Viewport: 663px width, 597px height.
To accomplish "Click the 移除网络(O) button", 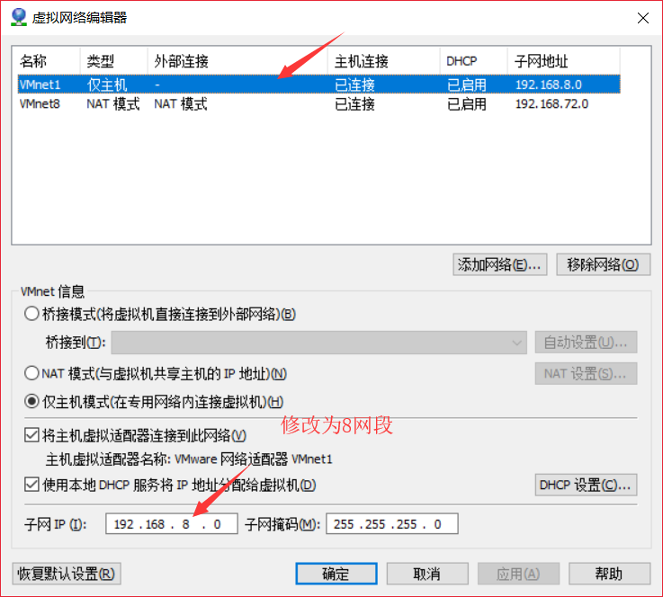I will click(x=603, y=264).
